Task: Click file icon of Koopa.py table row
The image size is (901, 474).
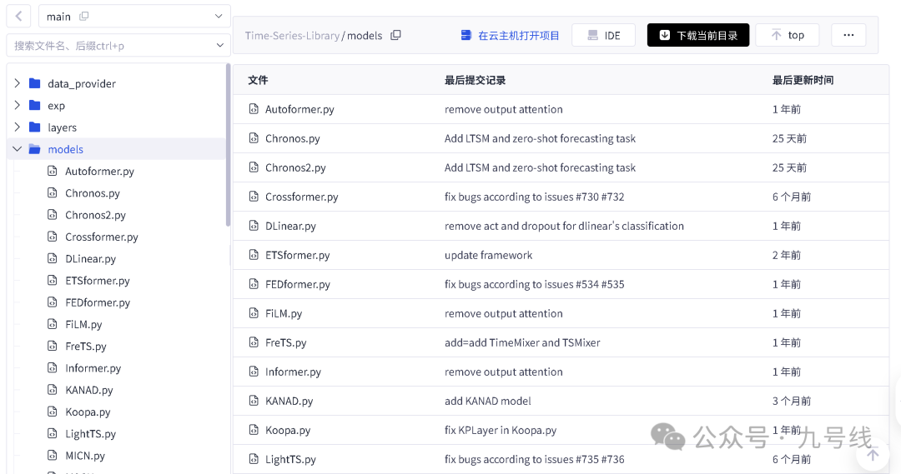Action: tap(254, 429)
